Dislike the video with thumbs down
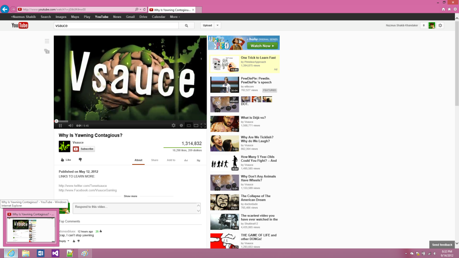 81,160
